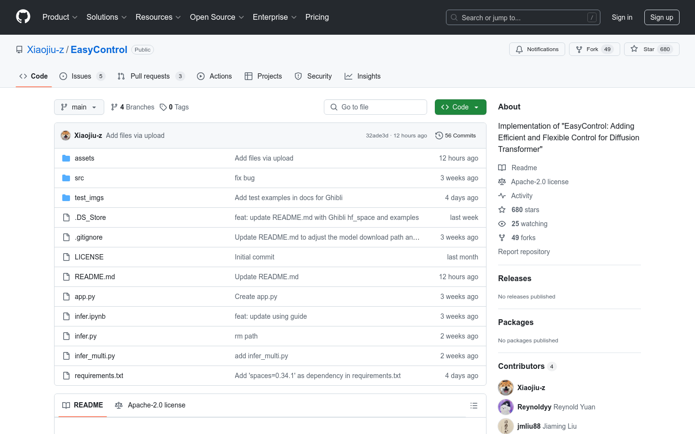Viewport: 695px width, 434px height.
Task: Select the Apache-2.0 license tab below the file list
Action: coord(150,405)
